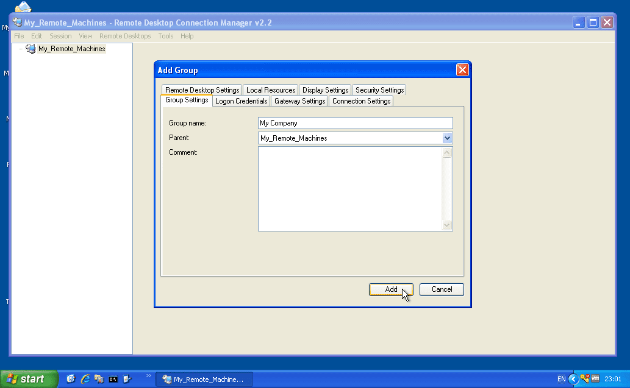Expand hidden system tray icons

(573, 378)
